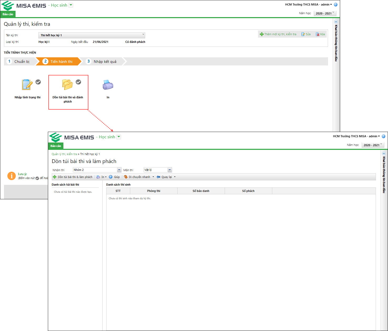Click Sửa edit exam button

tap(306, 34)
